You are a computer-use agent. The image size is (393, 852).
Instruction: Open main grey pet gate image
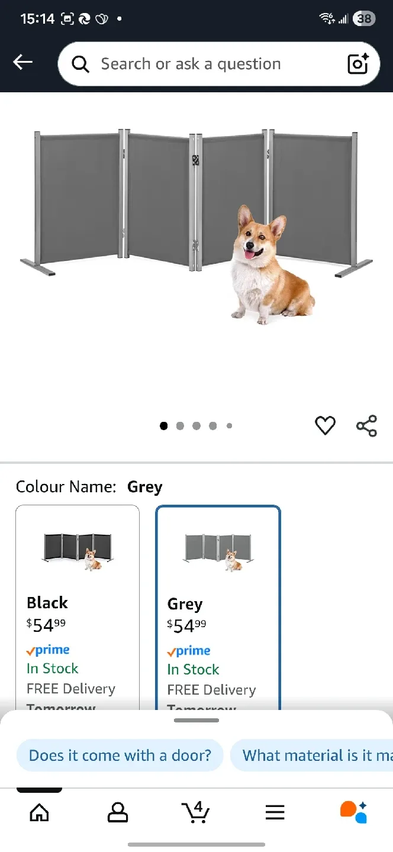pos(196,228)
